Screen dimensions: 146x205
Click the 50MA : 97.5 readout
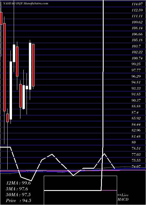click(x=18, y=195)
